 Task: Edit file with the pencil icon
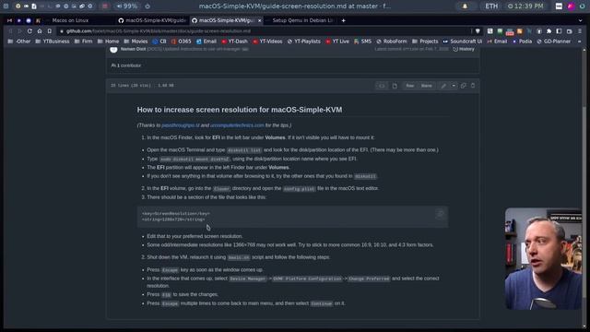point(443,86)
